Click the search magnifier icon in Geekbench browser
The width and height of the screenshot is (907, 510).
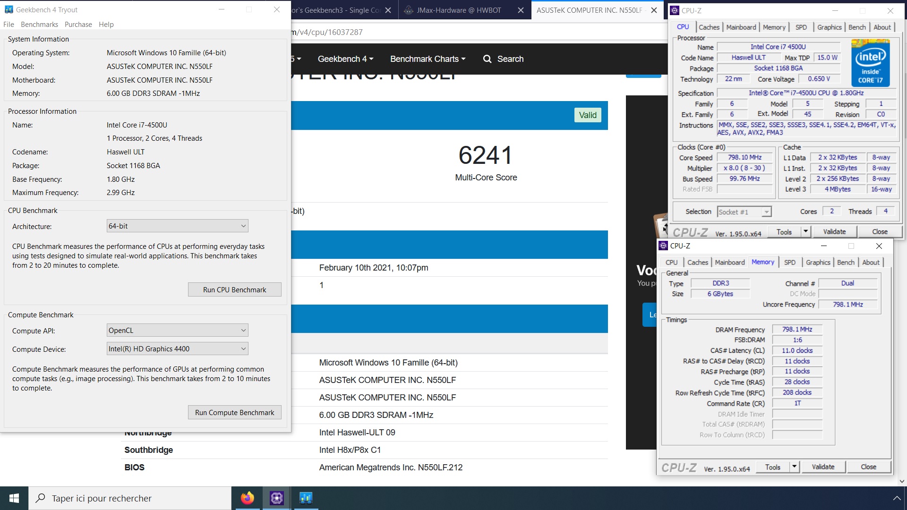click(487, 59)
